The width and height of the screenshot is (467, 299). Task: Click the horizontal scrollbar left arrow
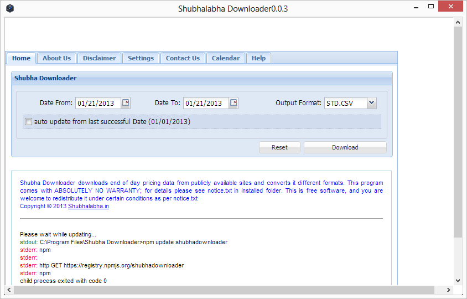point(9,290)
